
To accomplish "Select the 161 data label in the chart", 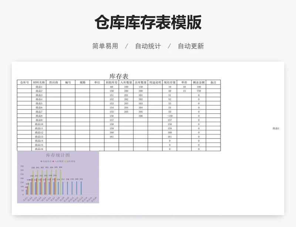I will 81,179.
